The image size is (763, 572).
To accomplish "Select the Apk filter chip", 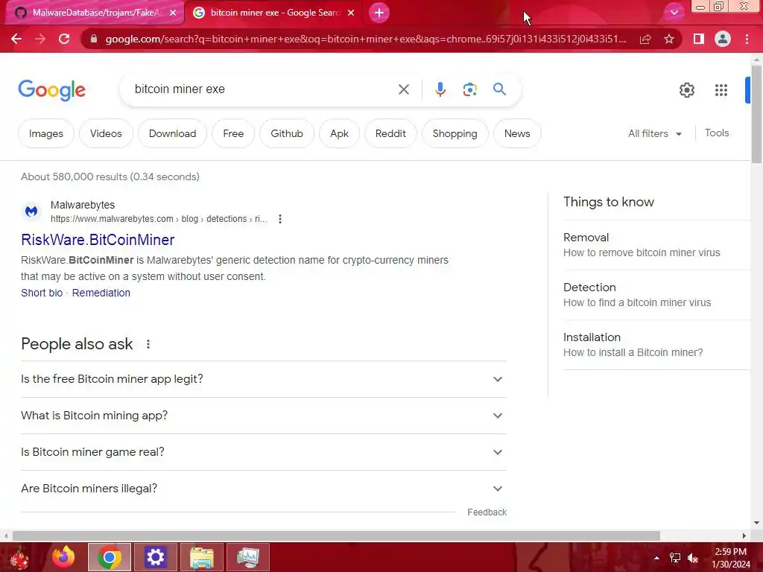I will (x=339, y=133).
